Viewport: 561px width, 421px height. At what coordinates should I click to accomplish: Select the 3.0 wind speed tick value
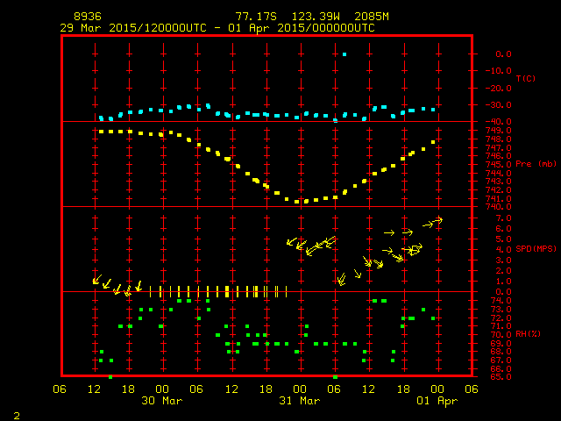[504, 260]
